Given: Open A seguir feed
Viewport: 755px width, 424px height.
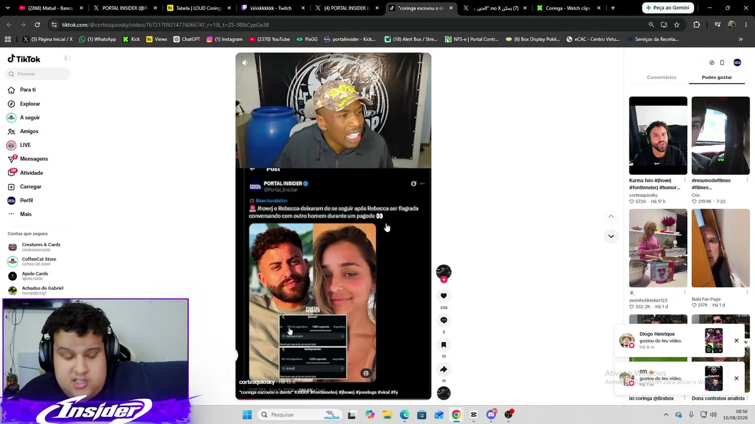Looking at the screenshot, I should coord(24,118).
